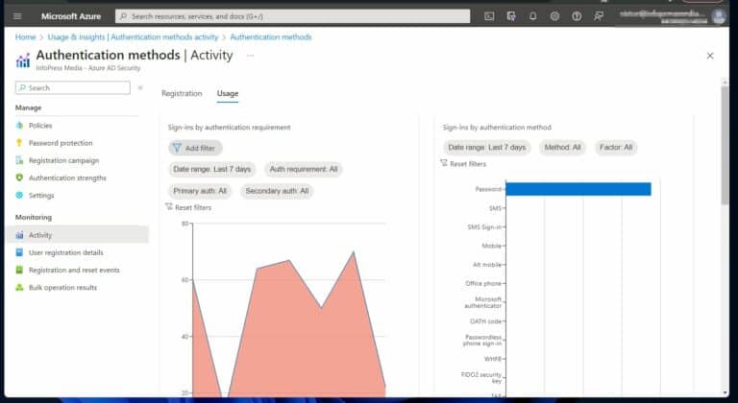
Task: Open Bulk operation results menu item
Action: click(x=63, y=287)
